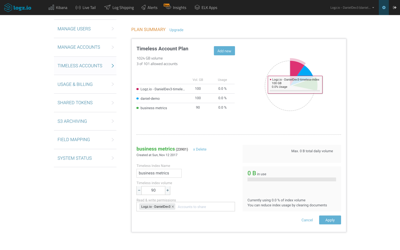Open S3 Archiving page
The image size is (400, 250).
coord(85,121)
